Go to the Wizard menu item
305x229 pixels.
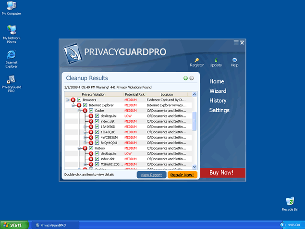pyautogui.click(x=218, y=91)
